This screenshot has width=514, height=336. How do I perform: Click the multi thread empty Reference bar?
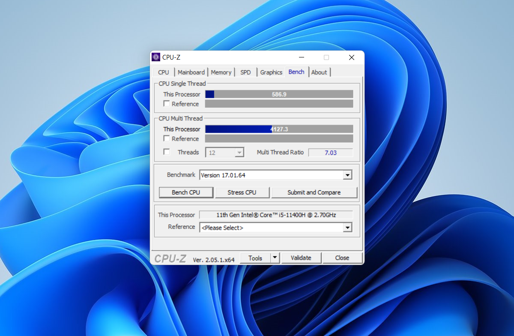pos(279,138)
